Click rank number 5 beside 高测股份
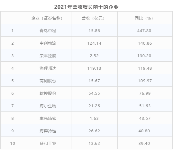173x150 pixels. tap(13, 81)
